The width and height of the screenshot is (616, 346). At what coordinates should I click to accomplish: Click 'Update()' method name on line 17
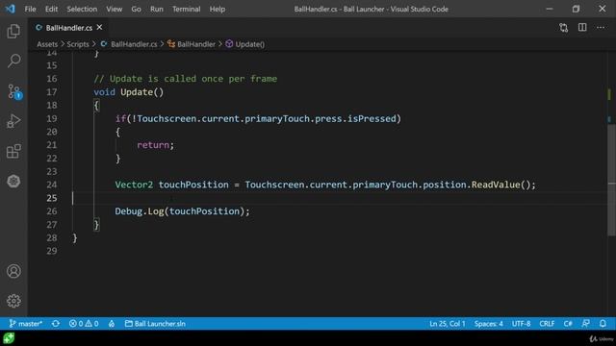tap(141, 92)
